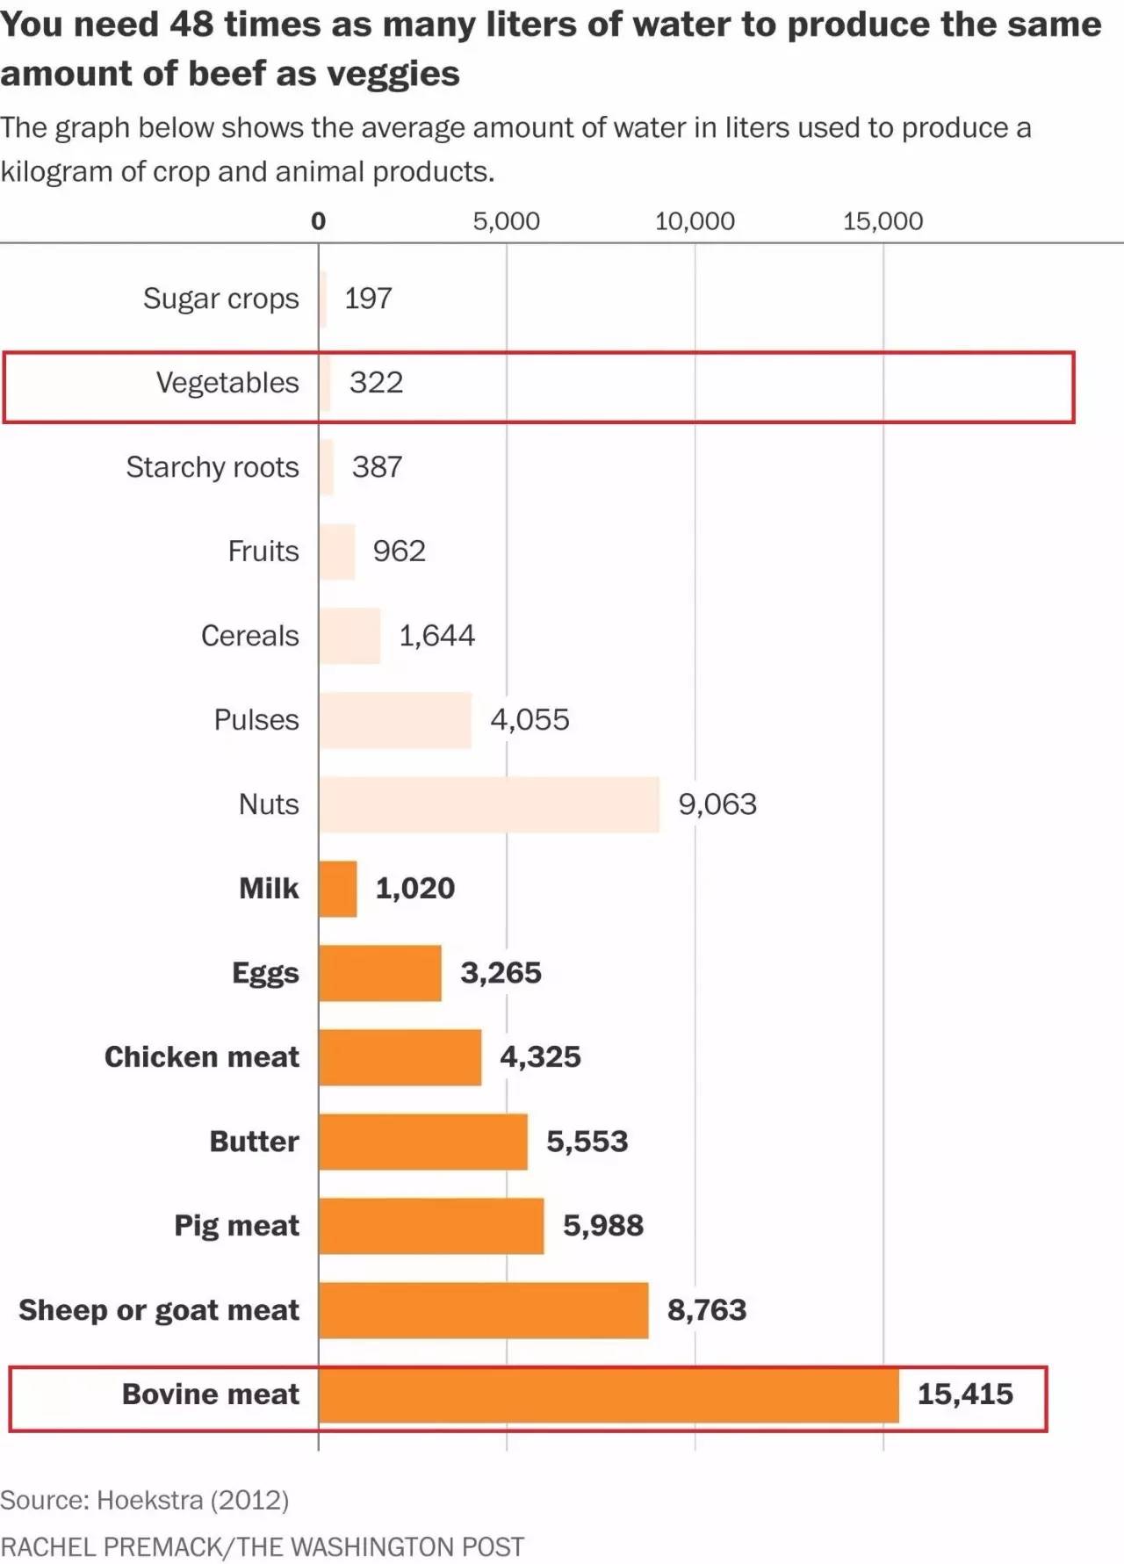
Task: Click the Bovine meat orange bar
Action: tap(609, 1395)
